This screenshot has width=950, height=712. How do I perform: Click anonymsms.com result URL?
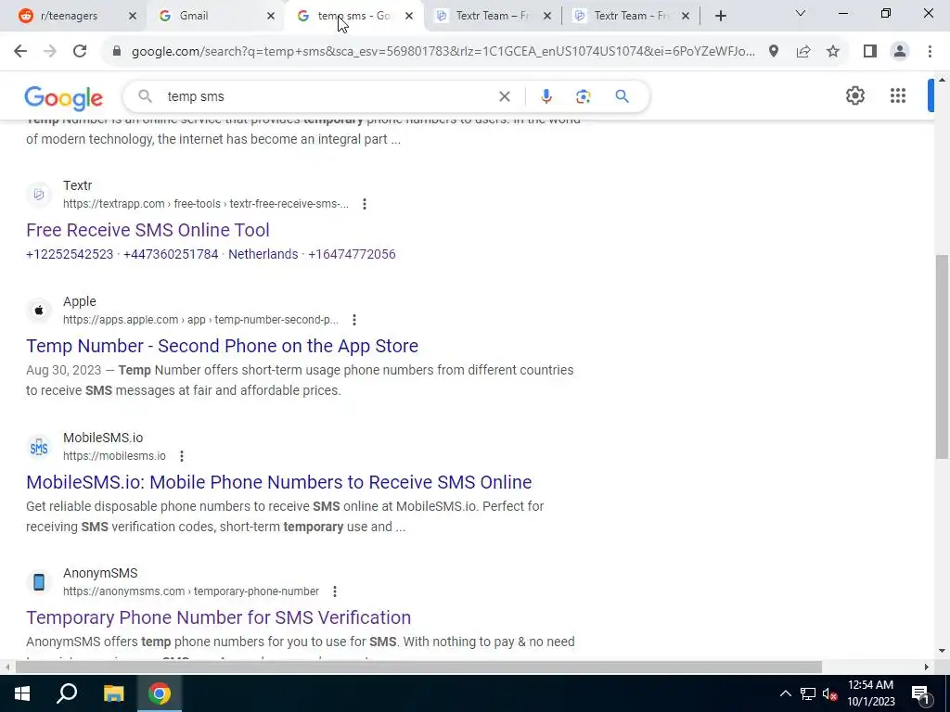point(191,591)
